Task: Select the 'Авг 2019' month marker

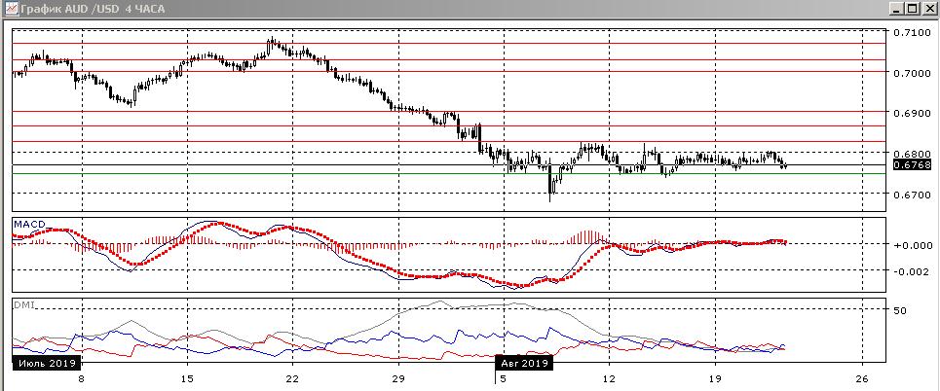Action: click(525, 363)
